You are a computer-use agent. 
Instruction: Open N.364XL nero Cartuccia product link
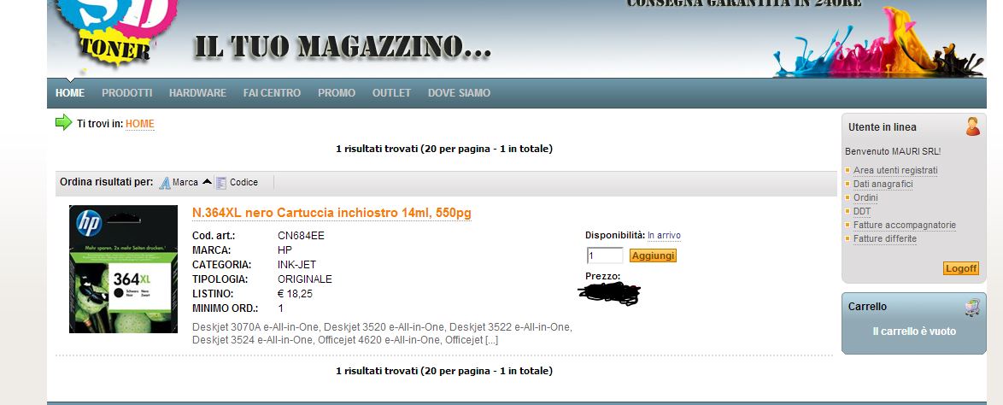click(332, 213)
